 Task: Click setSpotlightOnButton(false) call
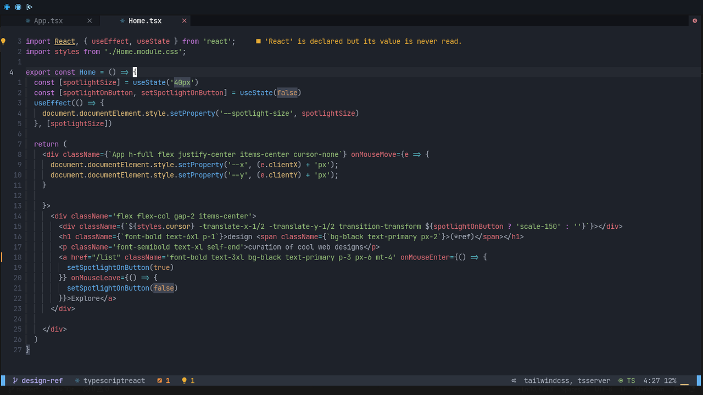coord(122,288)
